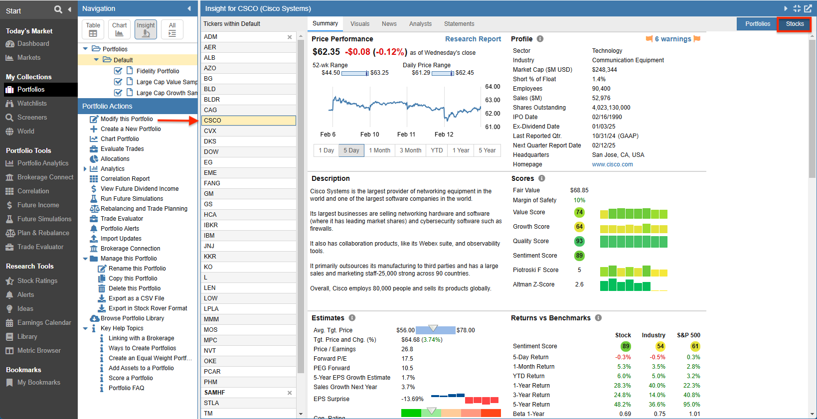This screenshot has height=419, width=817.
Task: Click Export as a CSV File
Action: coord(137,298)
